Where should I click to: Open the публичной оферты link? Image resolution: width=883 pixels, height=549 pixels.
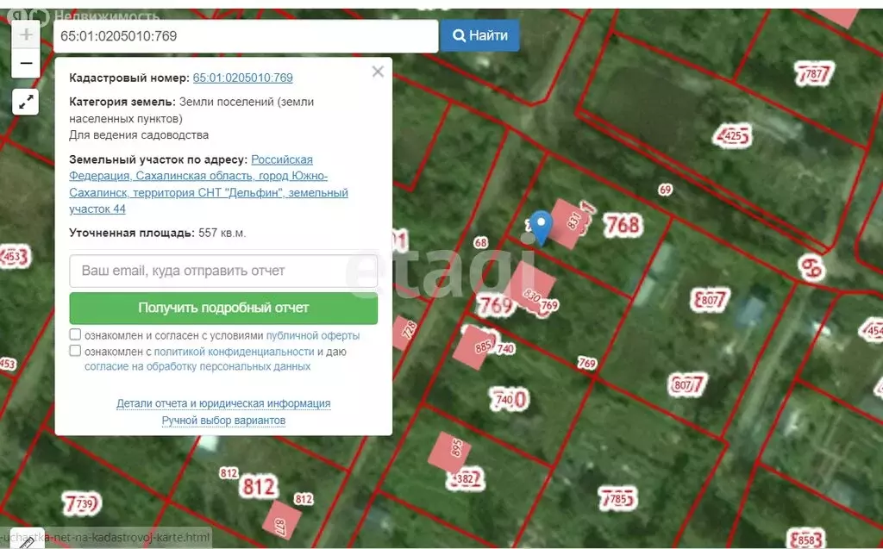click(x=312, y=336)
